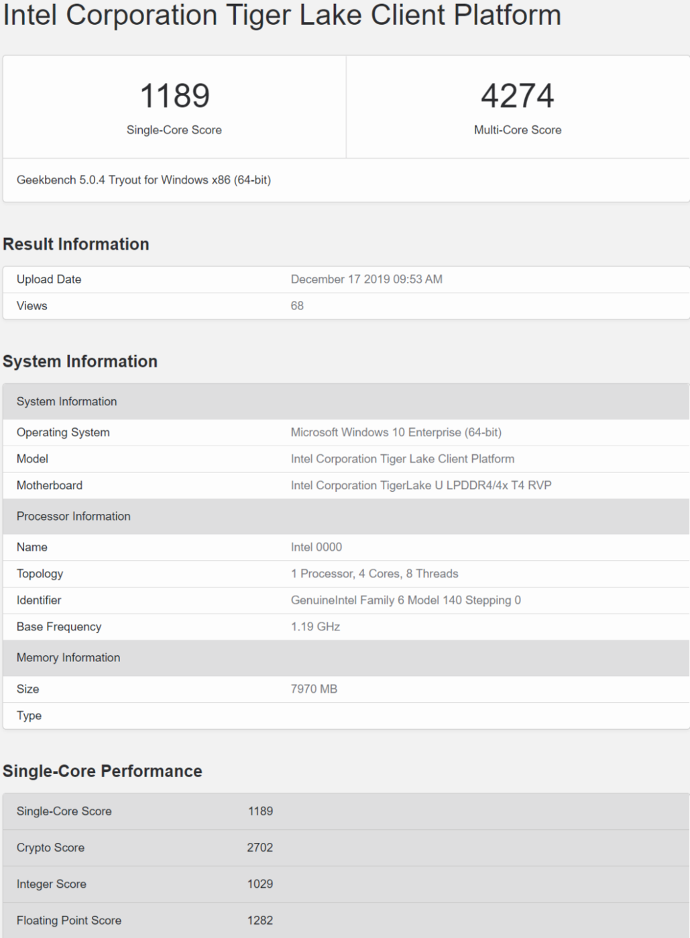This screenshot has width=690, height=938.
Task: Select the Motherboard value TigerLake U LPDDR4/4x T4 RVP
Action: [x=422, y=485]
